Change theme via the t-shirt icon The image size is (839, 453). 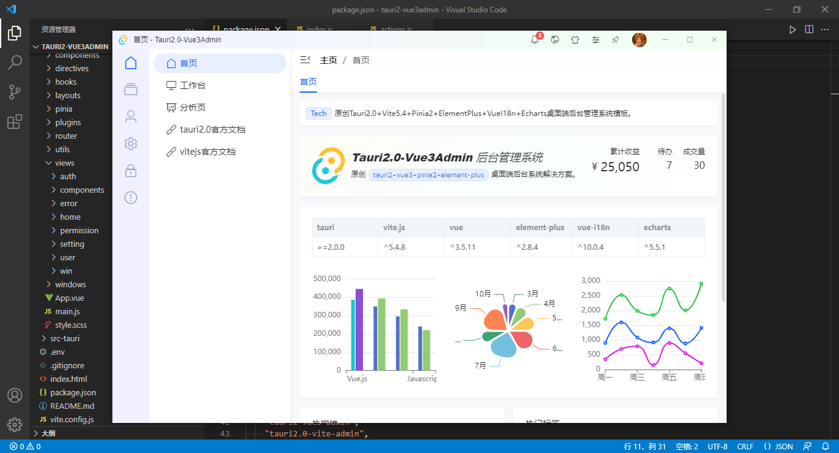[575, 39]
